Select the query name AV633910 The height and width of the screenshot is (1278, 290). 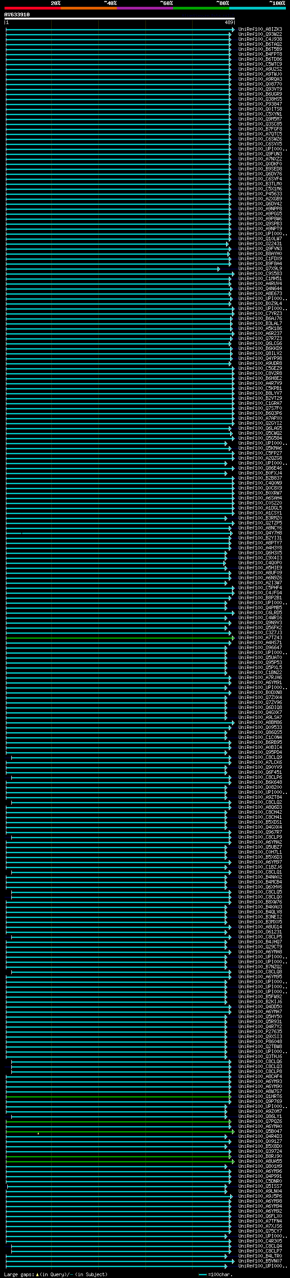[17, 15]
